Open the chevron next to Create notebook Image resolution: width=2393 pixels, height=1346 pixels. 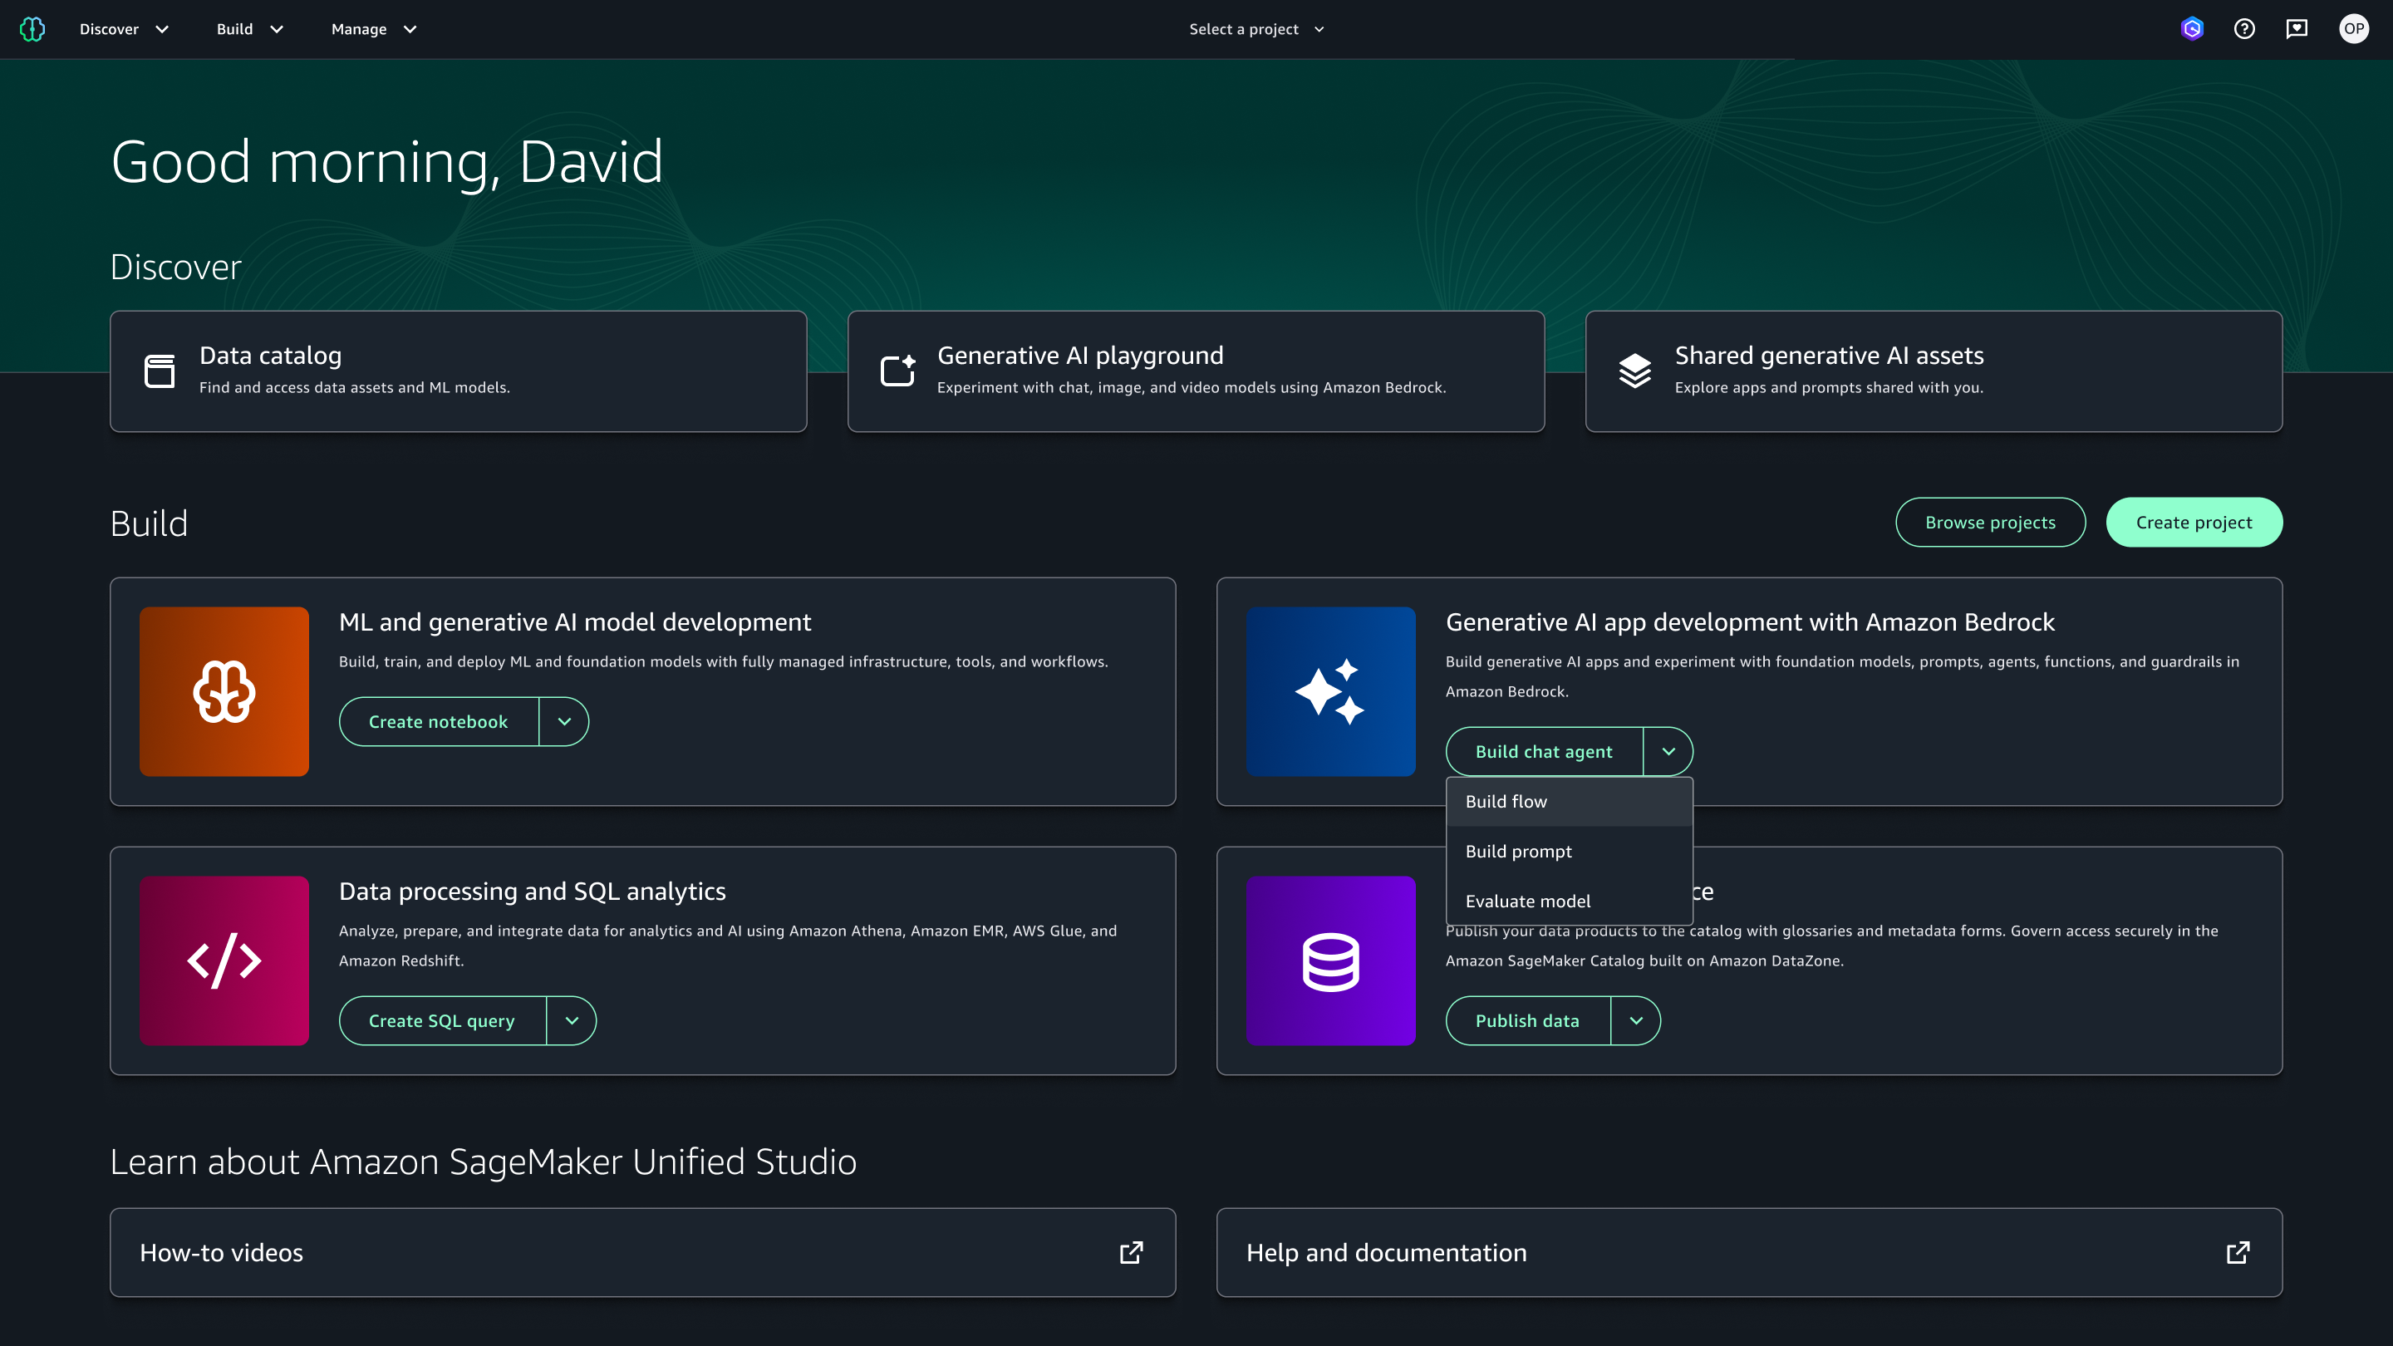click(x=563, y=721)
